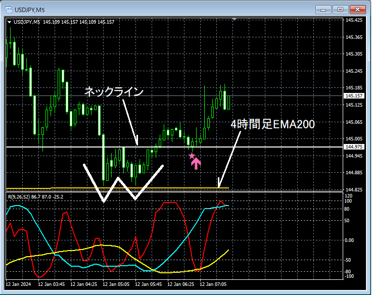This screenshot has height=295, width=372.
Task: Click the 12 Jan 04:25 time label
Action: 84,284
